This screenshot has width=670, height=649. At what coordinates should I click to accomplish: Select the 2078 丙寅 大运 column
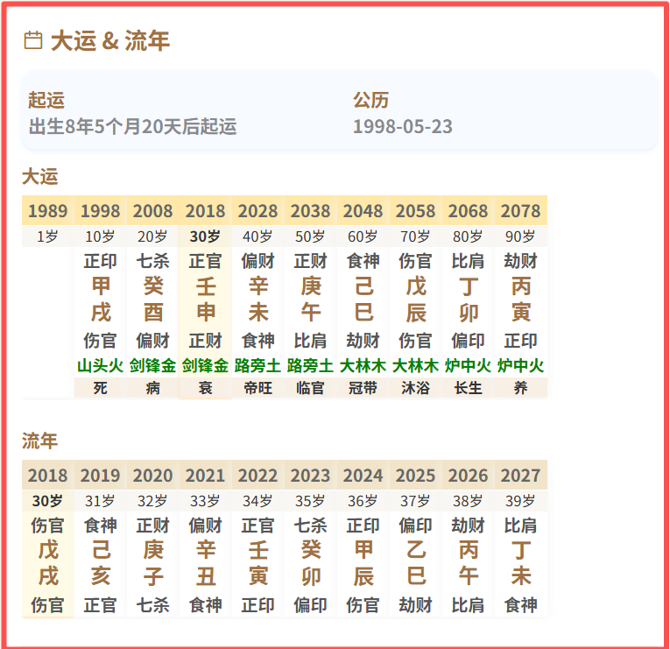tap(520, 299)
